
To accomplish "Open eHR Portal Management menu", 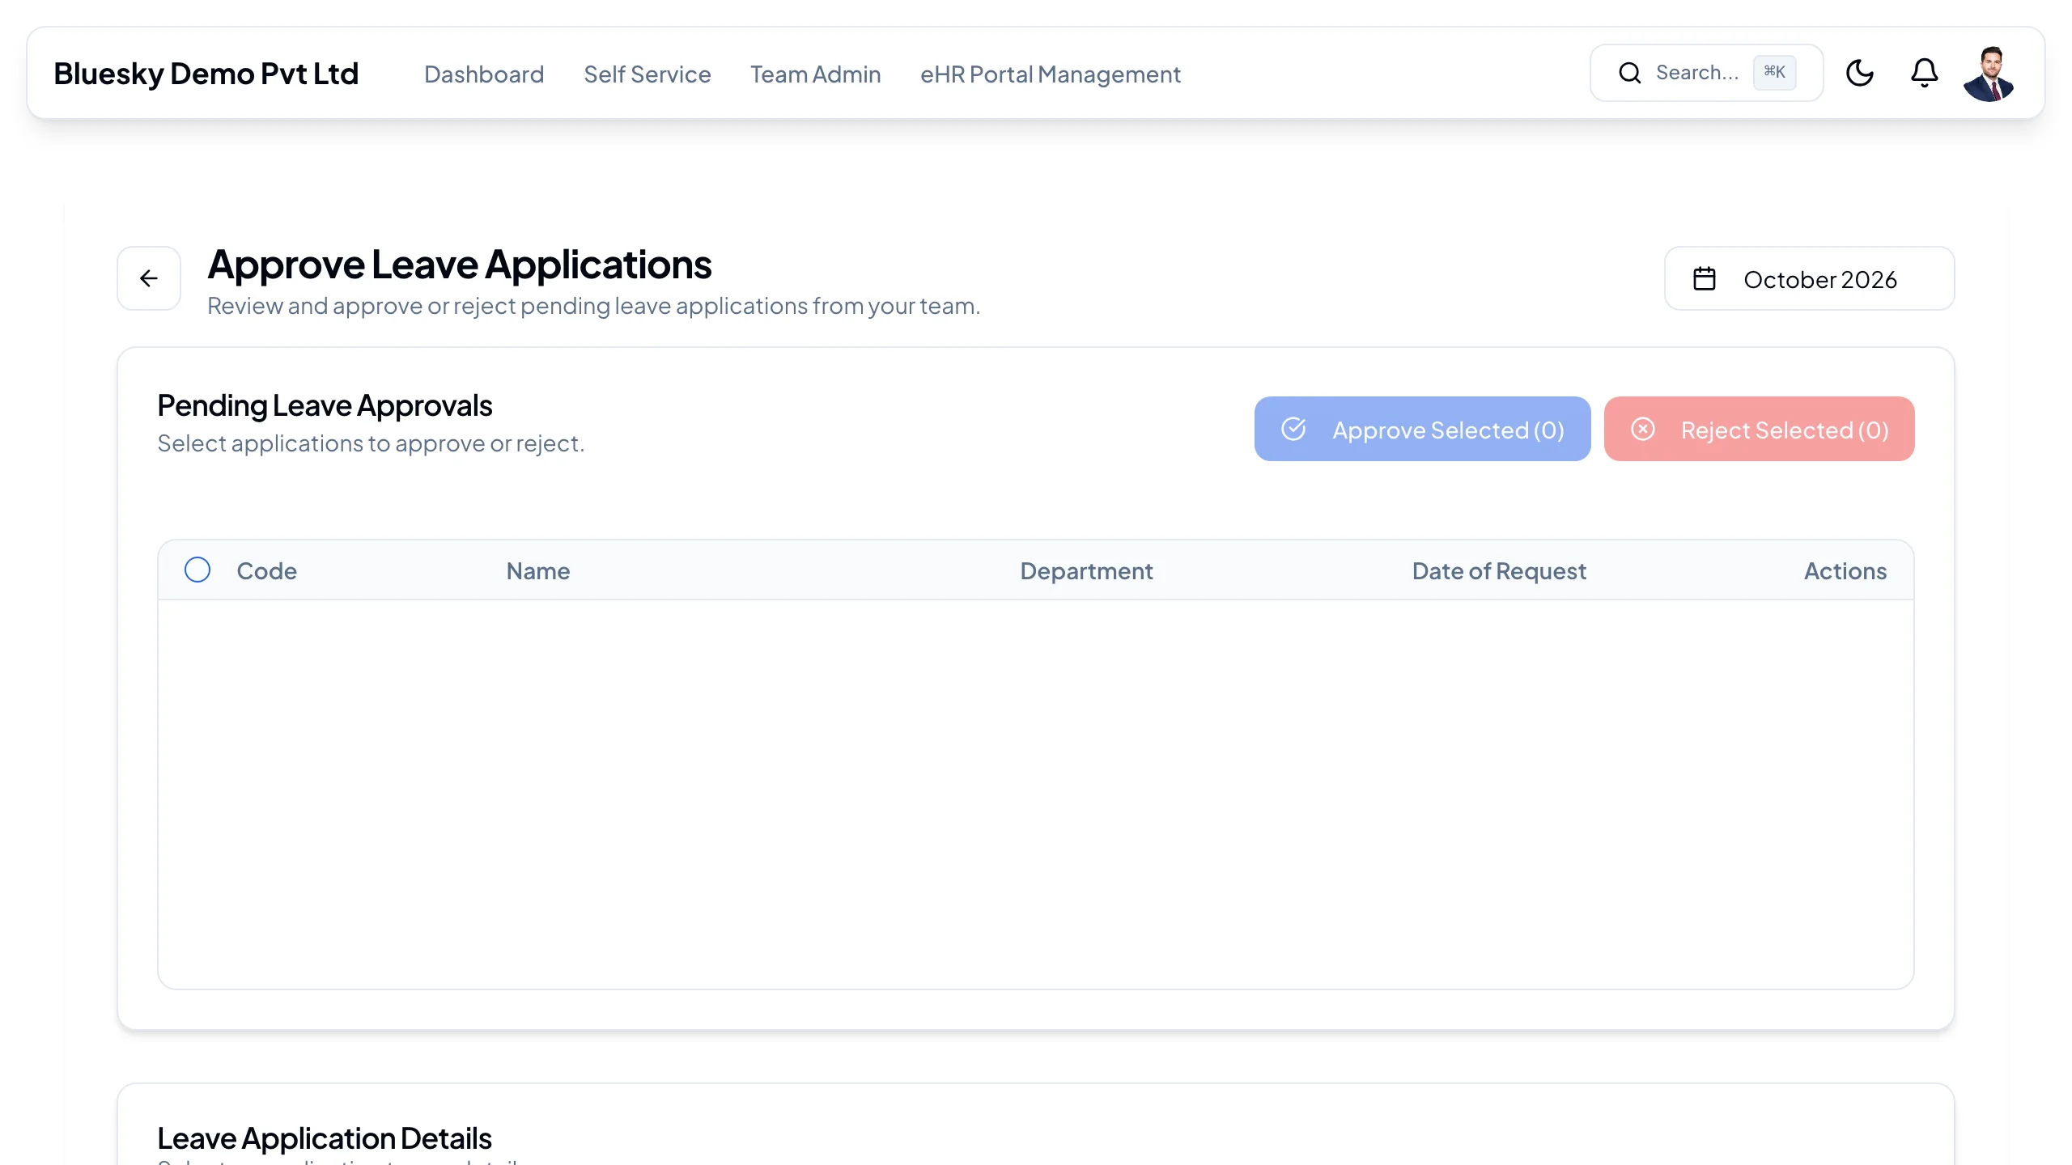I will point(1050,74).
